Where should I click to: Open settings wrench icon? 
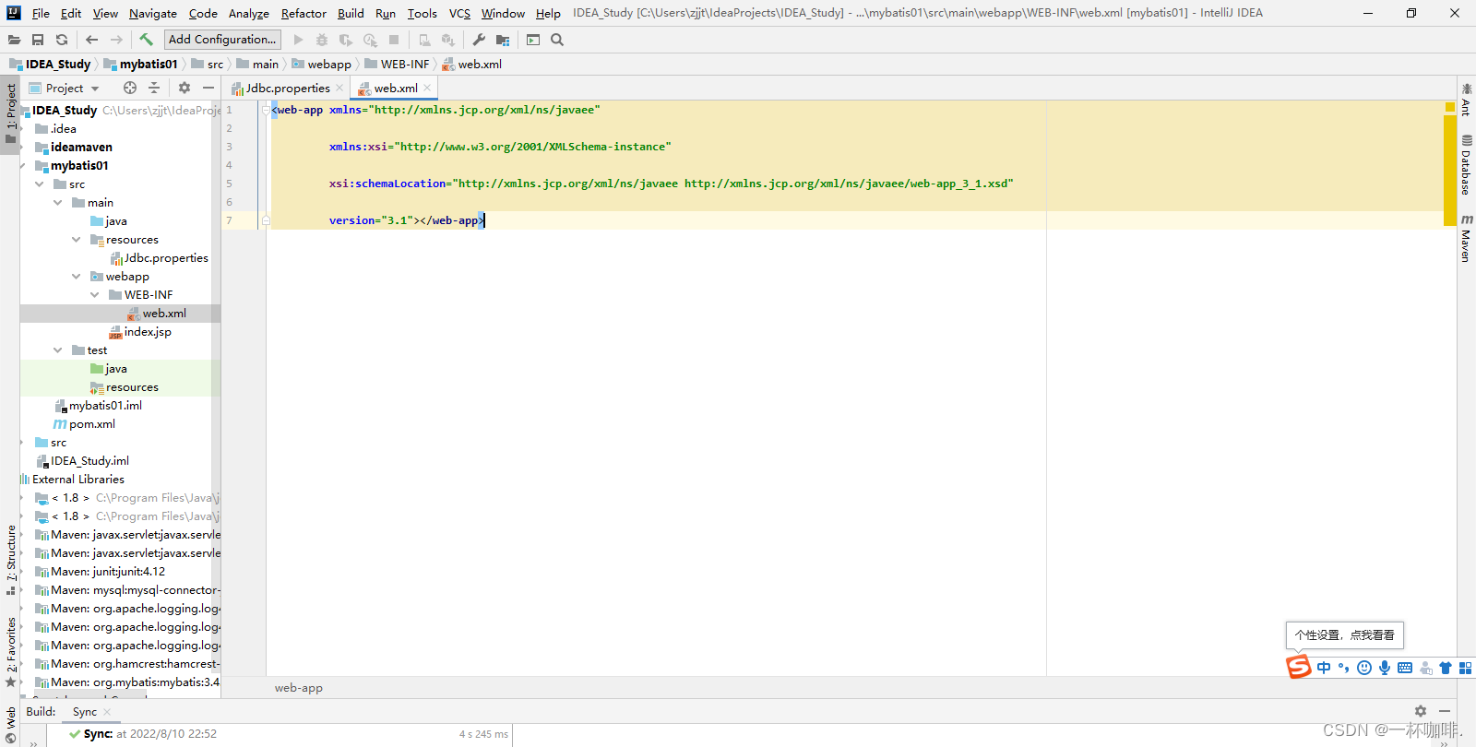click(479, 40)
